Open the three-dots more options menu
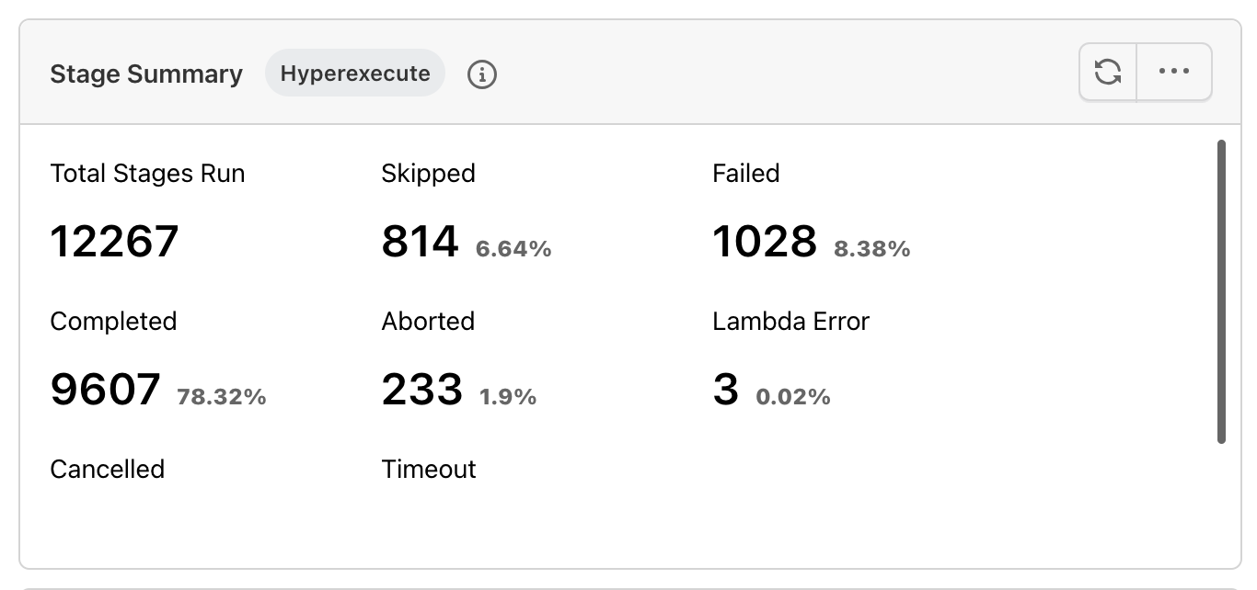The width and height of the screenshot is (1257, 590). pyautogui.click(x=1174, y=72)
